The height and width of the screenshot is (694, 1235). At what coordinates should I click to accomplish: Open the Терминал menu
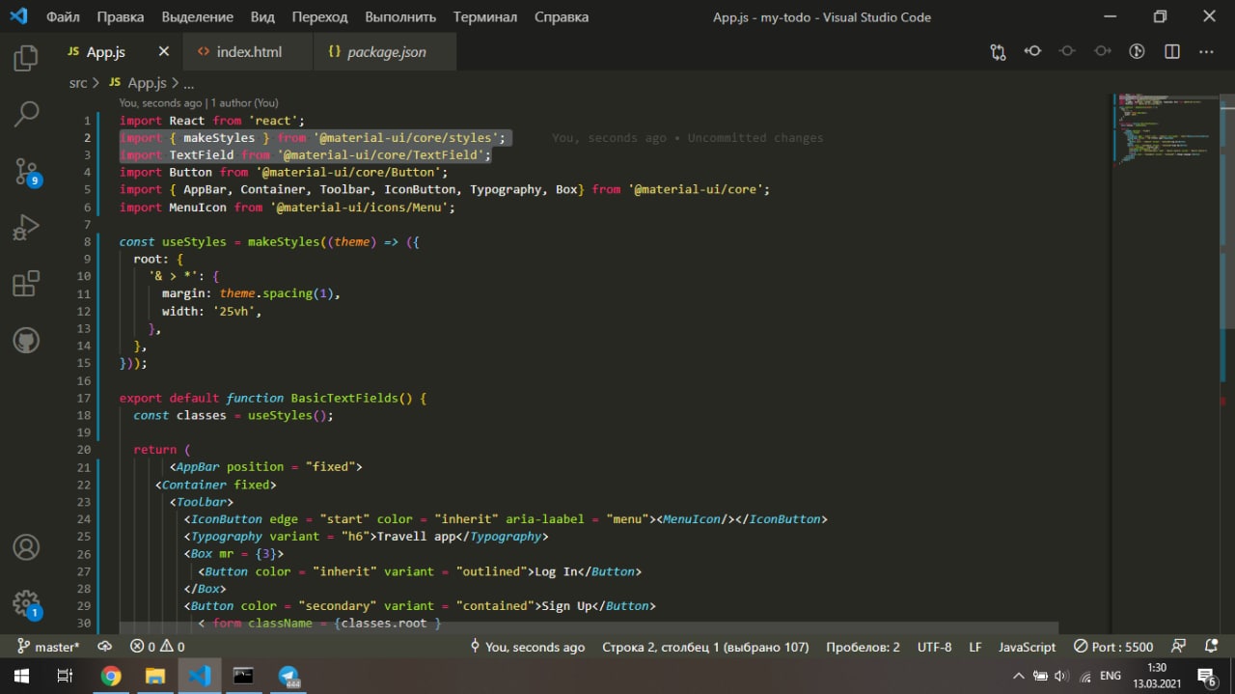[x=484, y=17]
